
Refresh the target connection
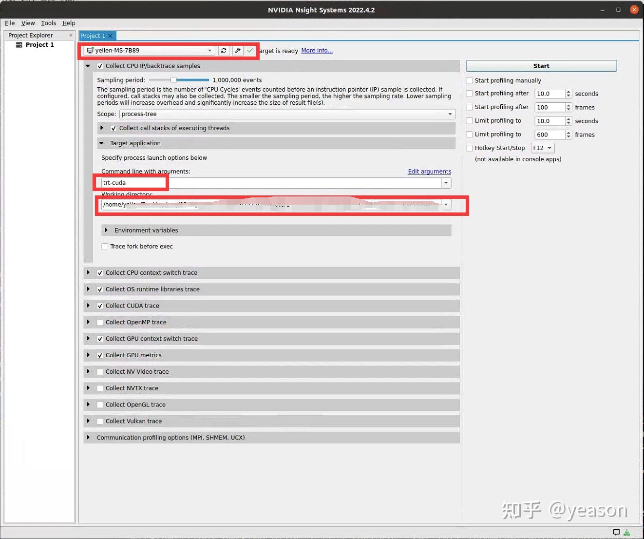(x=224, y=50)
